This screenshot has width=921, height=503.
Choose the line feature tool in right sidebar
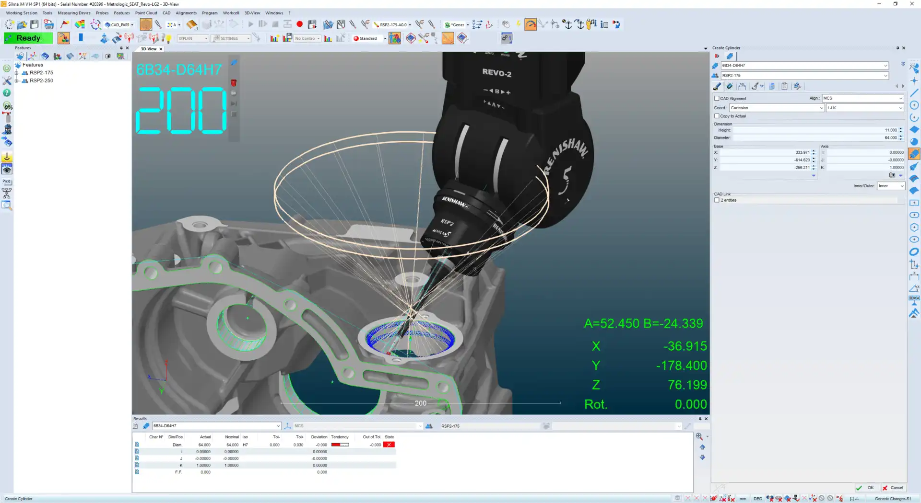[914, 93]
